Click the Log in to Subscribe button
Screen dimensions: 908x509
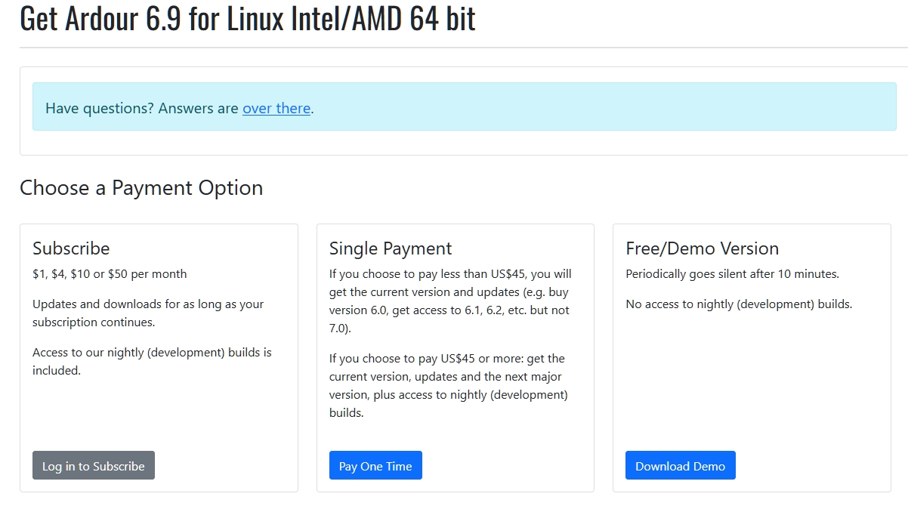tap(94, 465)
